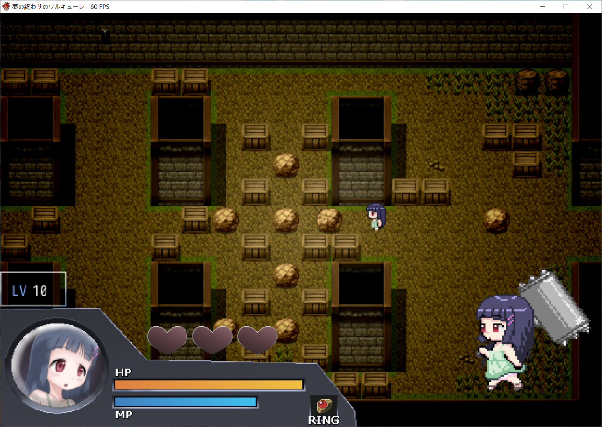This screenshot has height=427, width=602.
Task: Click the MP label text
Action: point(124,415)
